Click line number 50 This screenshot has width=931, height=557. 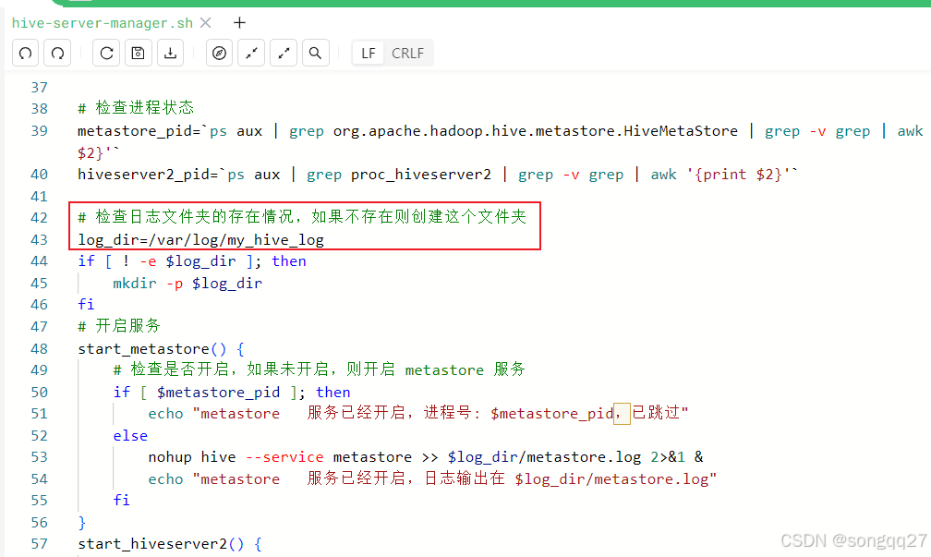[x=39, y=392]
